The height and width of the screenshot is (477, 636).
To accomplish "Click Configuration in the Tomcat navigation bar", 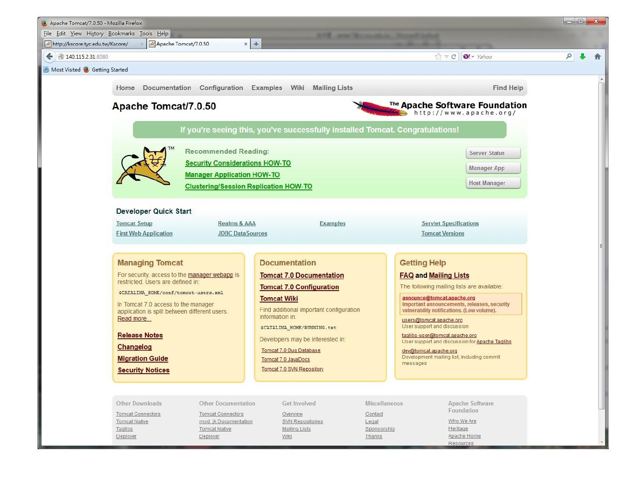I will click(x=221, y=88).
